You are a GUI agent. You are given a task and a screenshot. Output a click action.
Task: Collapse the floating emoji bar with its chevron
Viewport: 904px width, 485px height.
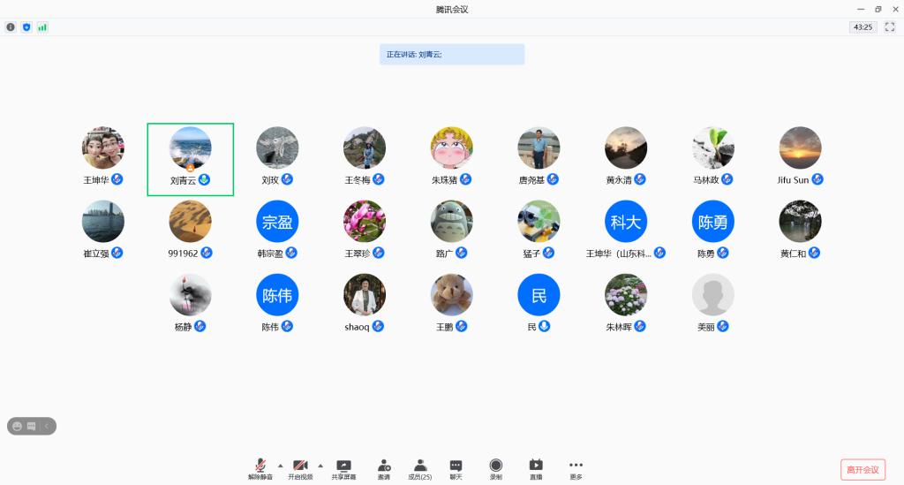[x=46, y=426]
